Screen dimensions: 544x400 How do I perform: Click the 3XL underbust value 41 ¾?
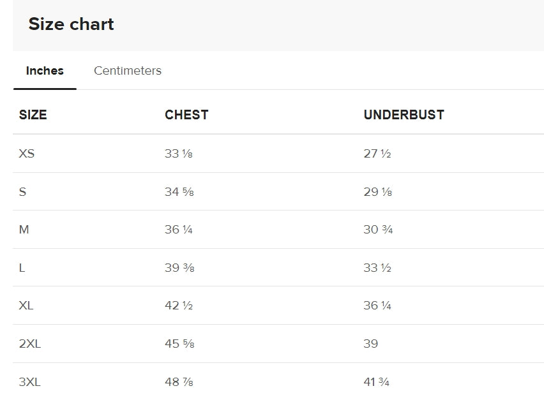pyautogui.click(x=377, y=382)
